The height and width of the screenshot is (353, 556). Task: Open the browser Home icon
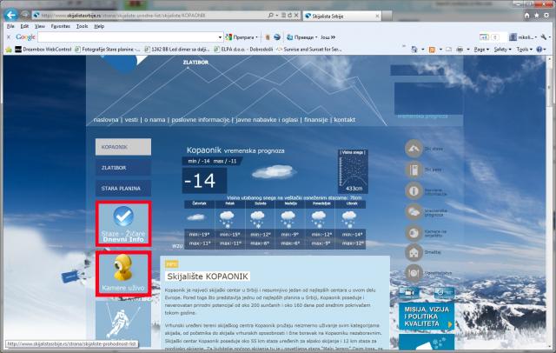(x=527, y=16)
